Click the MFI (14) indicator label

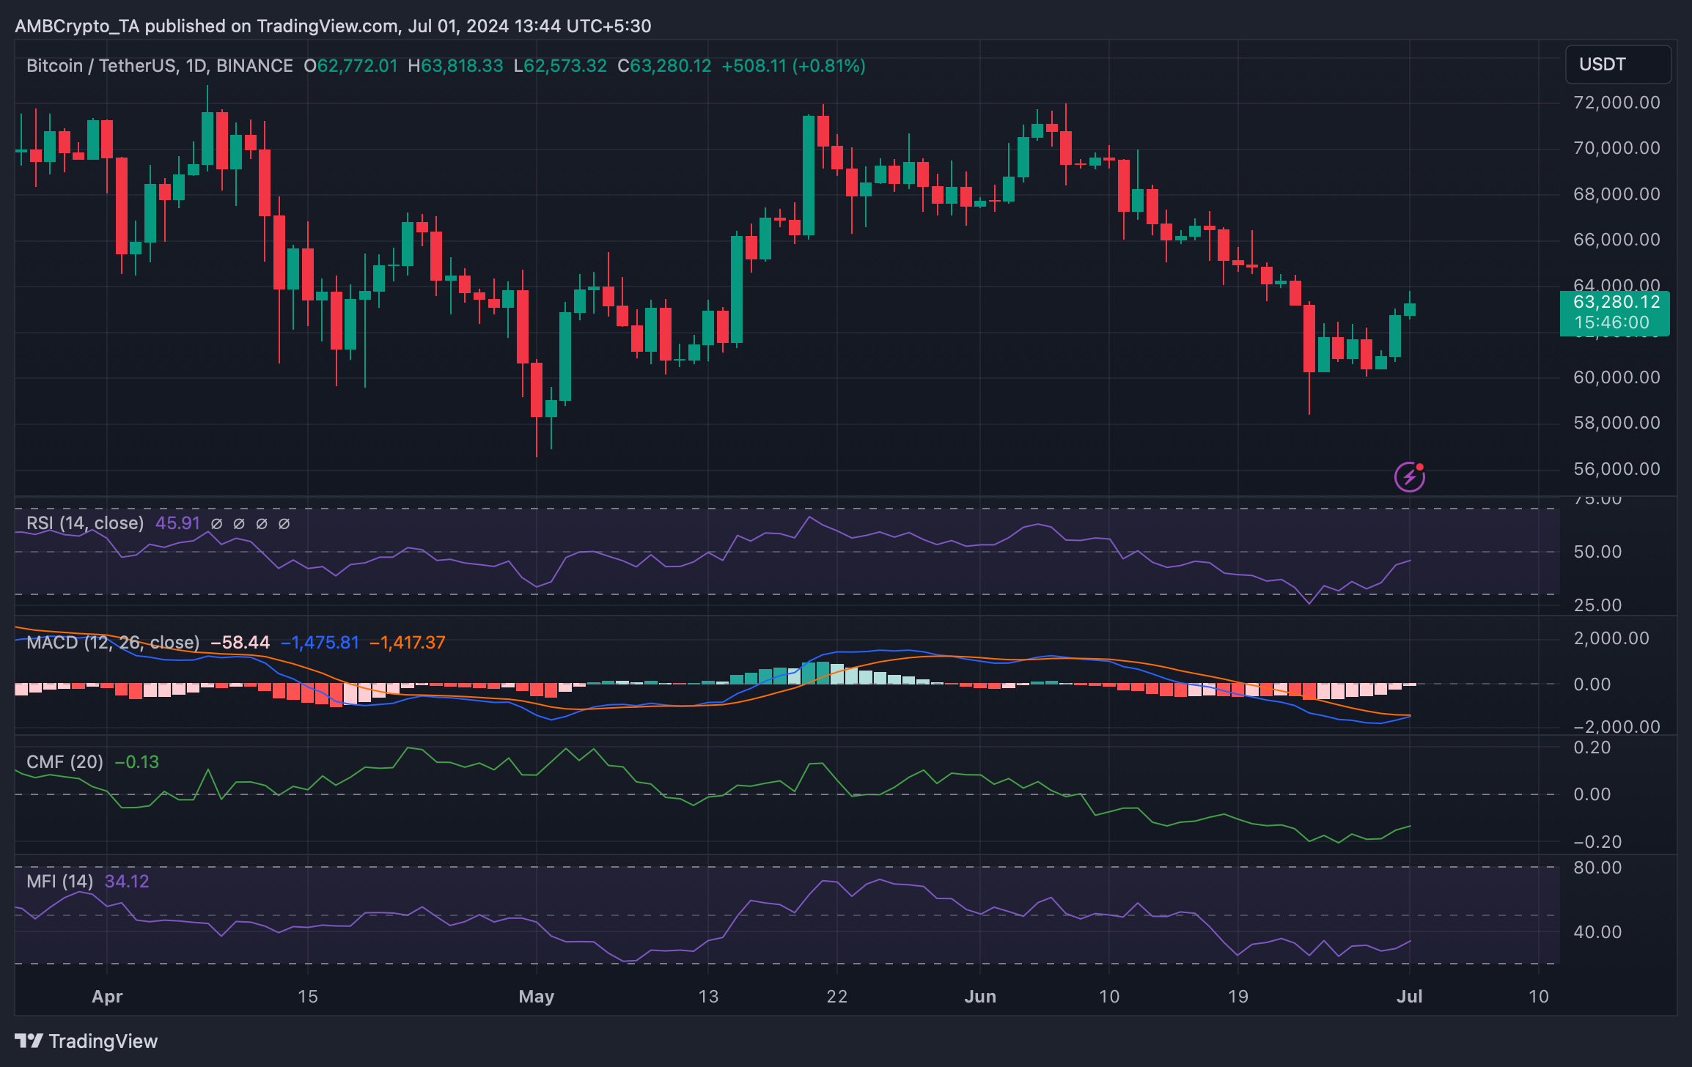pyautogui.click(x=59, y=882)
